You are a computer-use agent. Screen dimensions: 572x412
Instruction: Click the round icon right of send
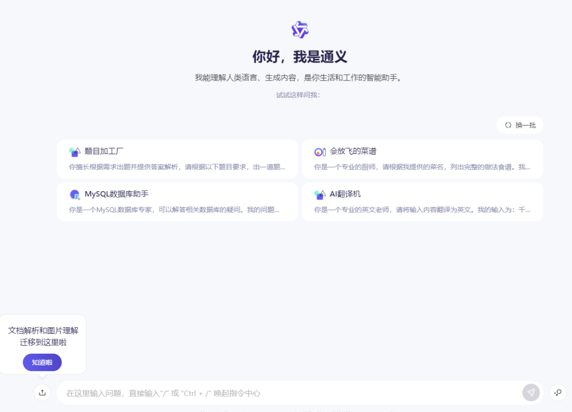click(558, 393)
